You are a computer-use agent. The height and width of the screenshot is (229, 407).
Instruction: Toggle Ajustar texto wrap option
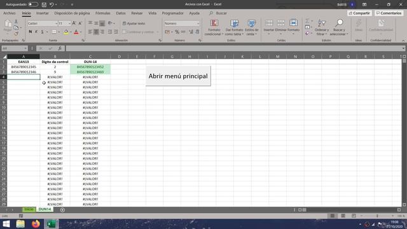click(134, 24)
